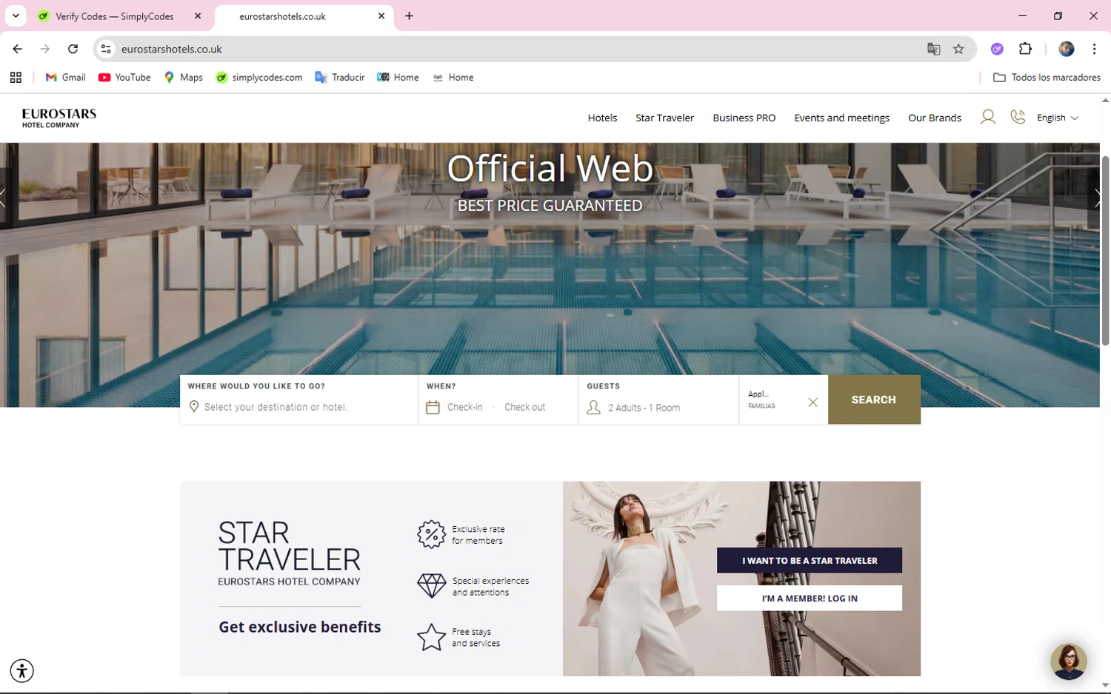Open the chat assistant avatar
The height and width of the screenshot is (694, 1111).
pyautogui.click(x=1068, y=661)
